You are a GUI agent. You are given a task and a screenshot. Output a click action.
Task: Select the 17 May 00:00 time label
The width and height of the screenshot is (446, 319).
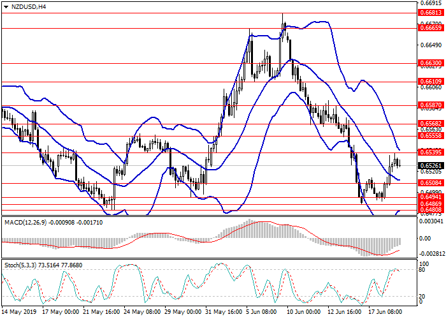[x=61, y=312]
